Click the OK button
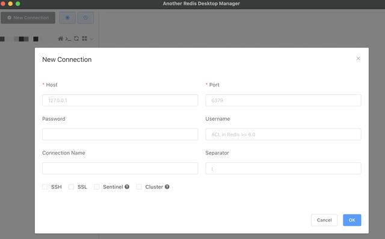Image resolution: width=385 pixels, height=239 pixels. [352, 220]
